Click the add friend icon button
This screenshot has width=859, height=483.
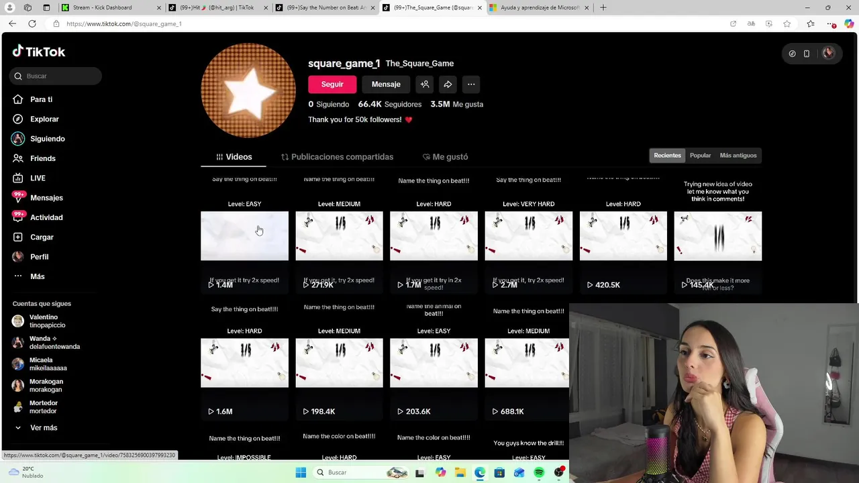click(425, 85)
